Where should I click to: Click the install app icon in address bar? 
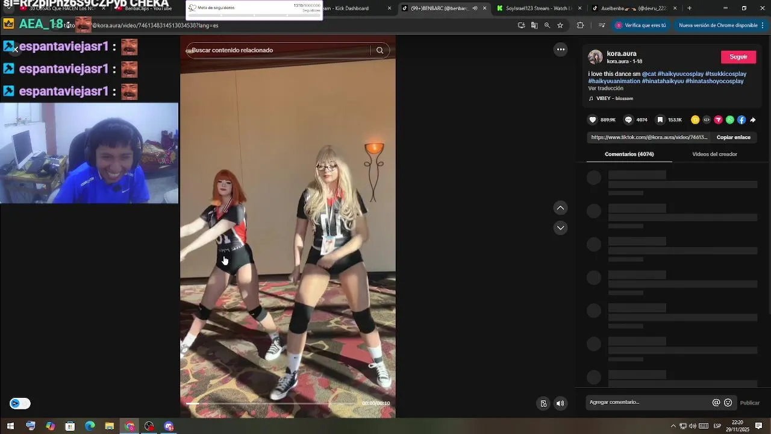521,25
